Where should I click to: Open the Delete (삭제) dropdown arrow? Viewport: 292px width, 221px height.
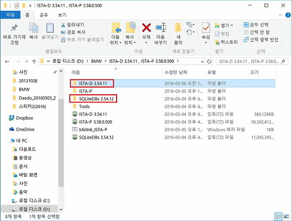[146, 43]
